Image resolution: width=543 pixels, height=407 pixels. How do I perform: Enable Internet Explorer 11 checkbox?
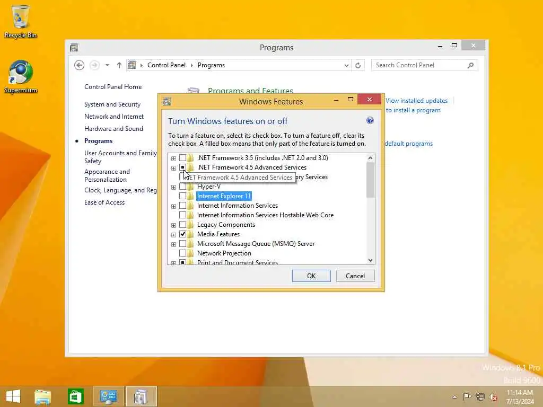[182, 196]
